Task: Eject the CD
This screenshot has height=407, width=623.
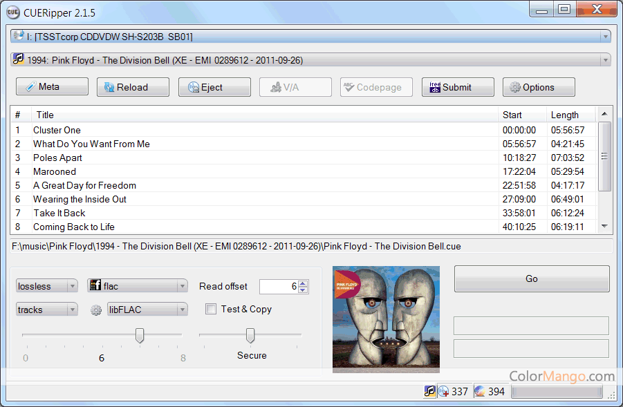Action: pyautogui.click(x=214, y=87)
